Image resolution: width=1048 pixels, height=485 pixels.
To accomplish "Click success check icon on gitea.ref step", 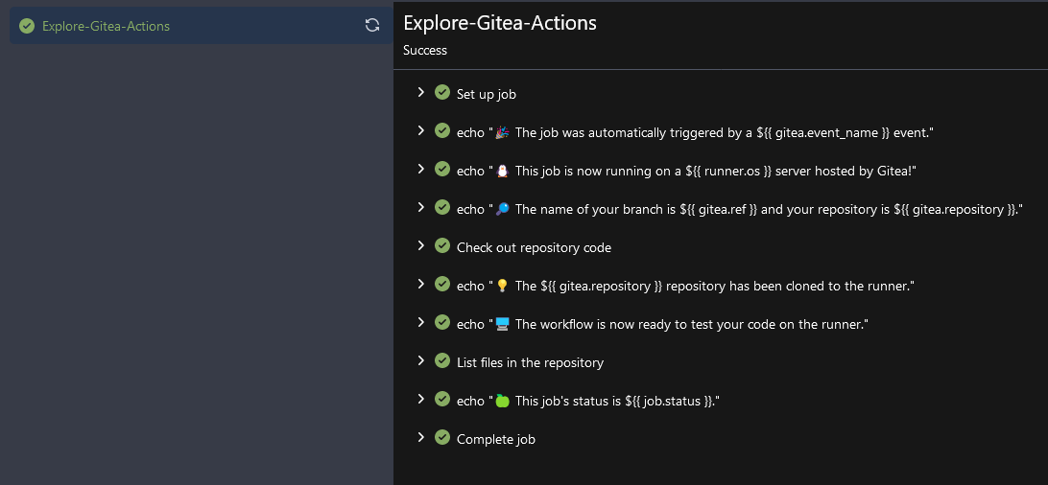I will point(441,207).
